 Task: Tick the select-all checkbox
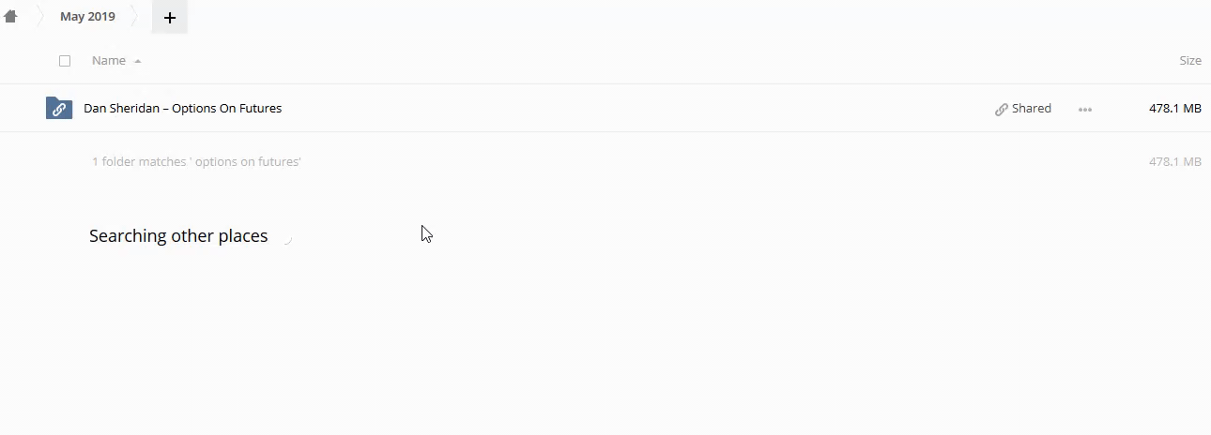pyautogui.click(x=65, y=61)
